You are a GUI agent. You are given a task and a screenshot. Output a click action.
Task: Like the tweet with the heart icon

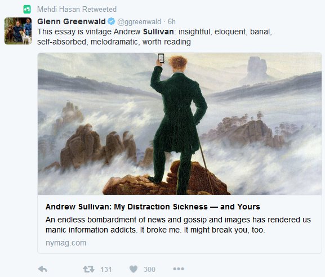[x=133, y=269]
